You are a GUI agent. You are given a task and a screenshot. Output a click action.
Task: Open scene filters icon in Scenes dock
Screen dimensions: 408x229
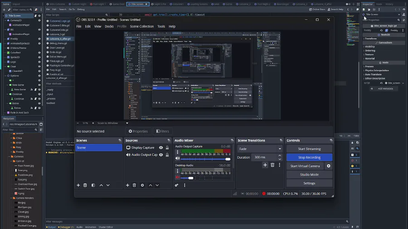[x=93, y=185]
